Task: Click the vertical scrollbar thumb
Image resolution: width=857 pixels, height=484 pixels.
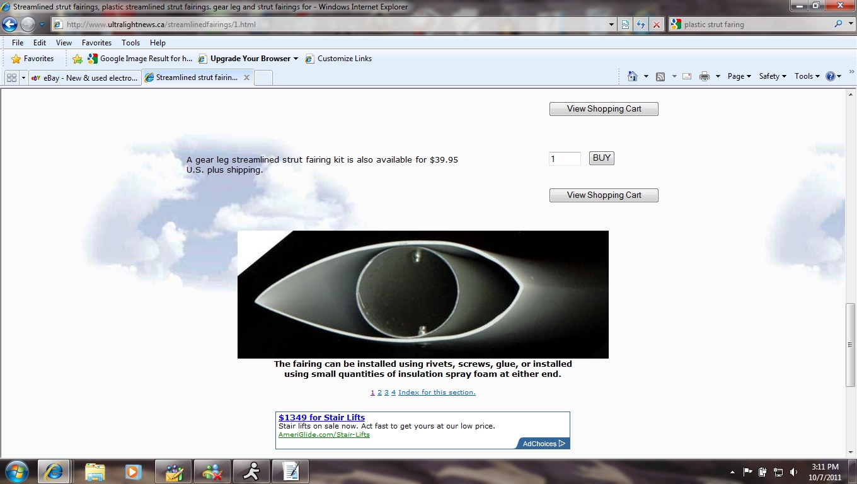Action: 850,345
